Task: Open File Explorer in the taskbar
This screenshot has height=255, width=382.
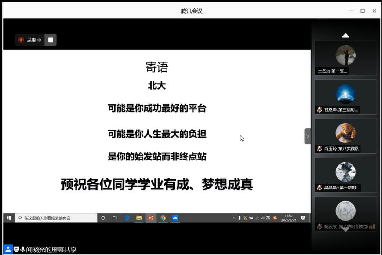Action: [139, 218]
